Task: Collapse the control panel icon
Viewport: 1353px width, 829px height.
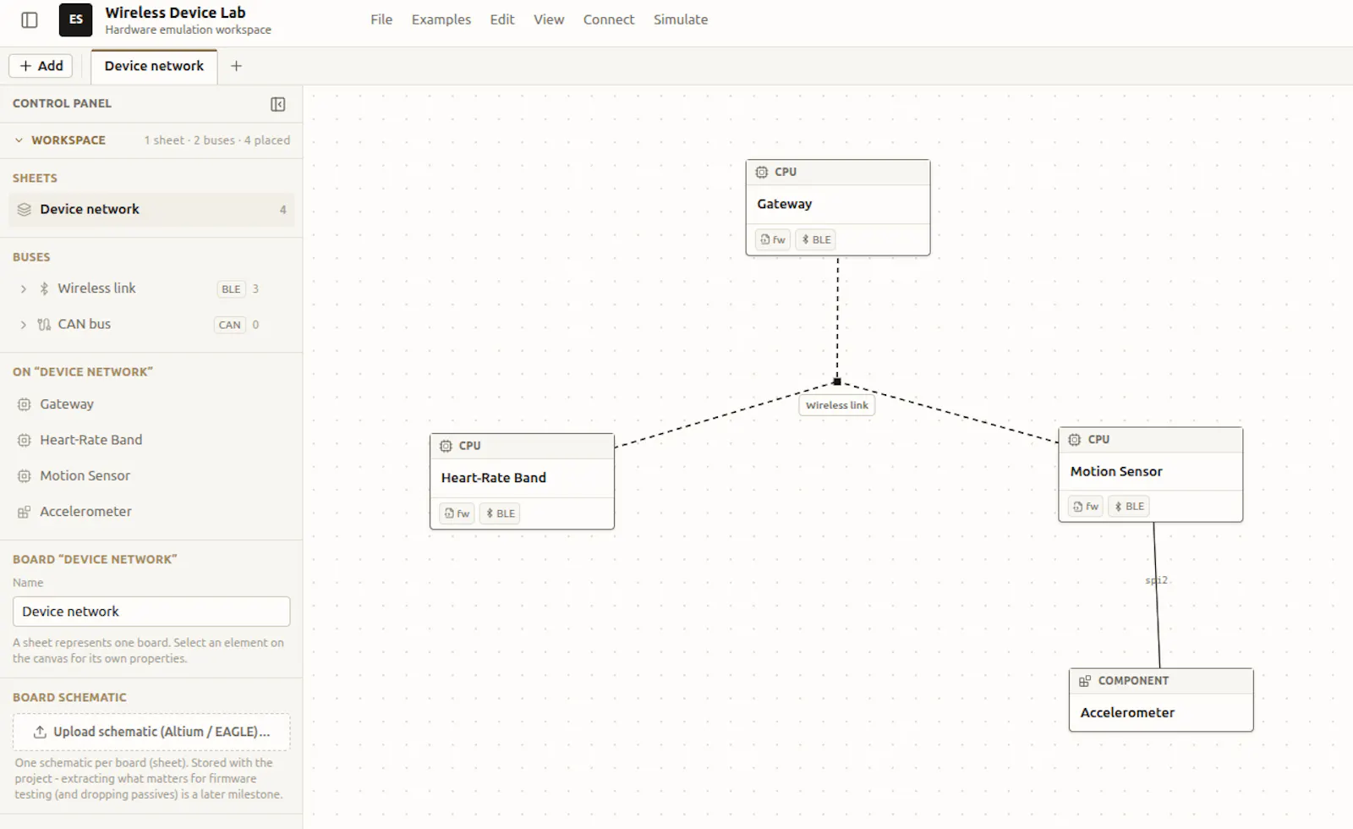Action: pyautogui.click(x=277, y=104)
